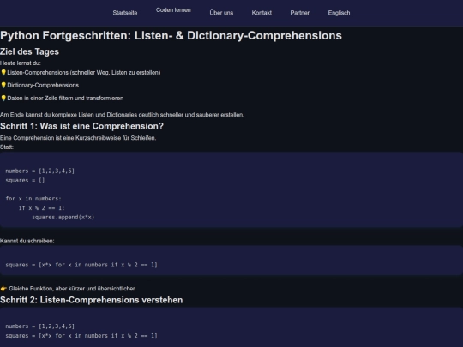This screenshot has height=347, width=463.
Task: Select the Dictionary-Comprehensions bullet text
Action: coord(43,86)
